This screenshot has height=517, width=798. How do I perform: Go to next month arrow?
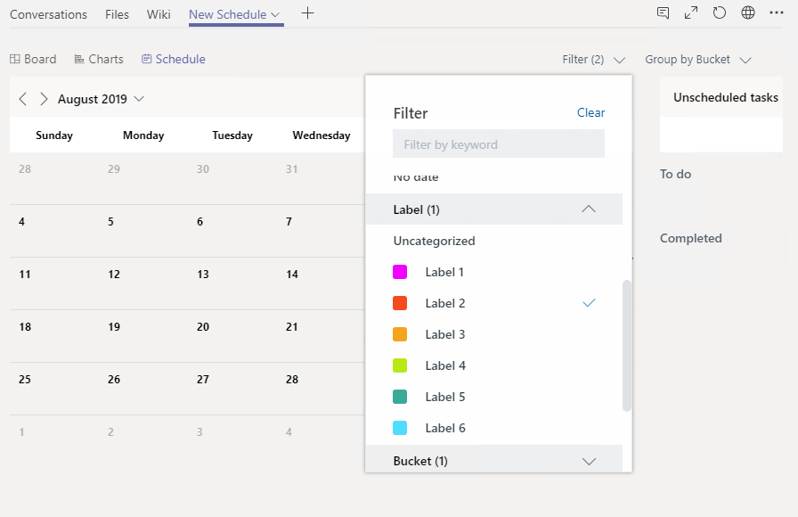pos(44,99)
